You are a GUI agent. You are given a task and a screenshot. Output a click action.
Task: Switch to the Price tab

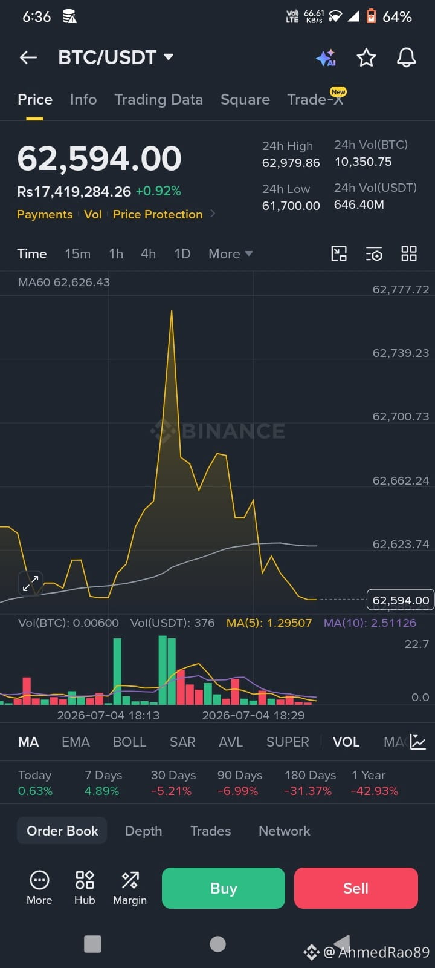pyautogui.click(x=35, y=99)
